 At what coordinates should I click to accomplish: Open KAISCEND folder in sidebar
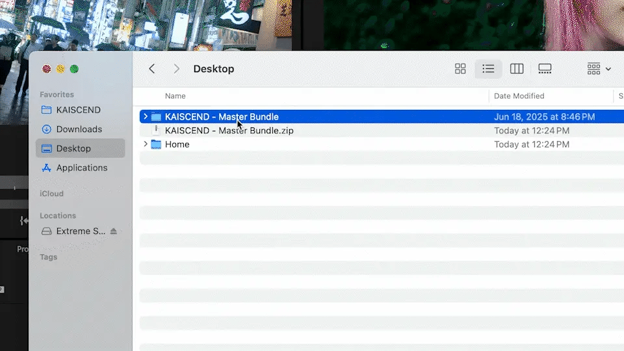(x=78, y=110)
